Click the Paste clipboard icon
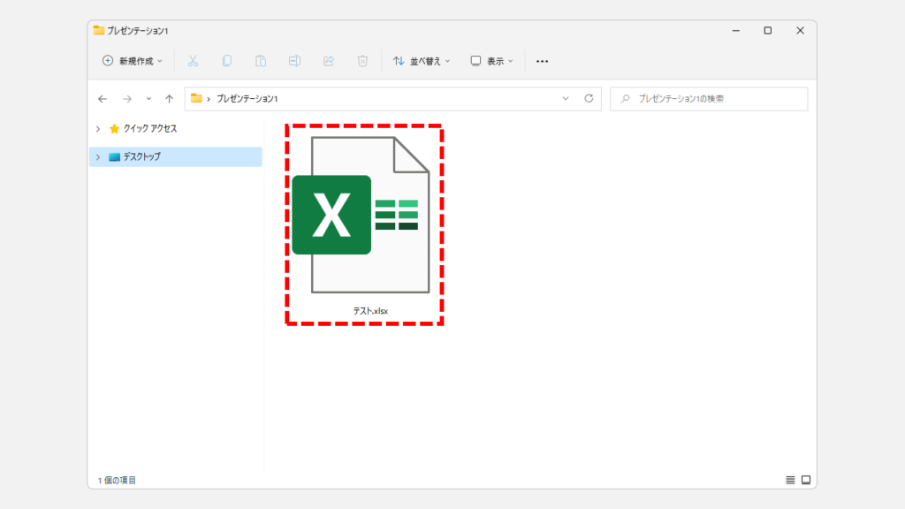The height and width of the screenshot is (509, 905). [261, 61]
